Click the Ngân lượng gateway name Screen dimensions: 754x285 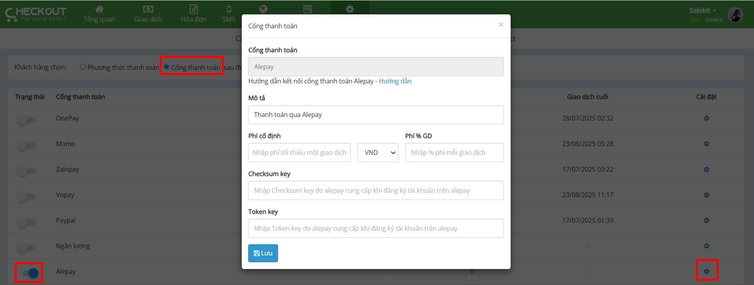click(73, 246)
